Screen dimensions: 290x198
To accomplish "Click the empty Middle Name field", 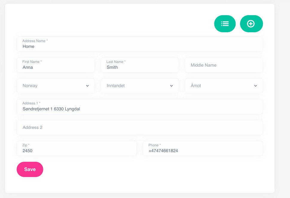I will 224,65.
